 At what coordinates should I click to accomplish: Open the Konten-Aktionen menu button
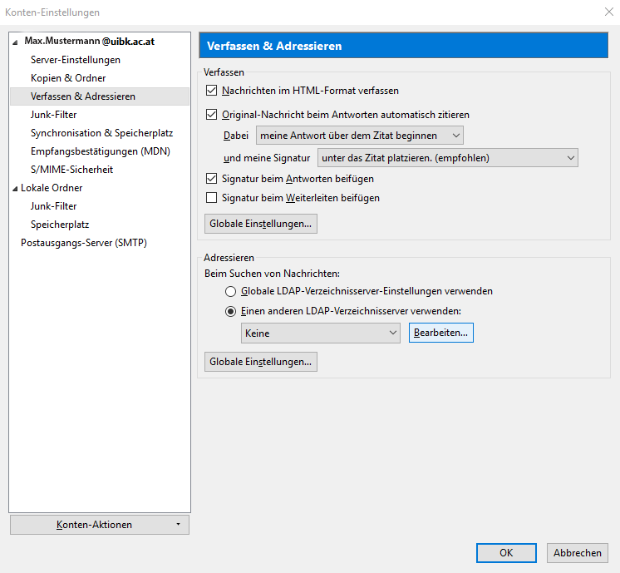pyautogui.click(x=100, y=525)
